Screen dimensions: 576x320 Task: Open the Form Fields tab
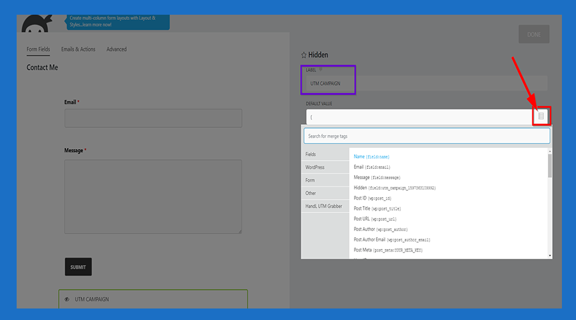[38, 49]
